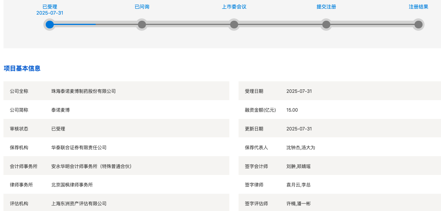Viewport: 441px width, 211px height.
Task: Click the 评估机构 field label
Action: [x=19, y=204]
